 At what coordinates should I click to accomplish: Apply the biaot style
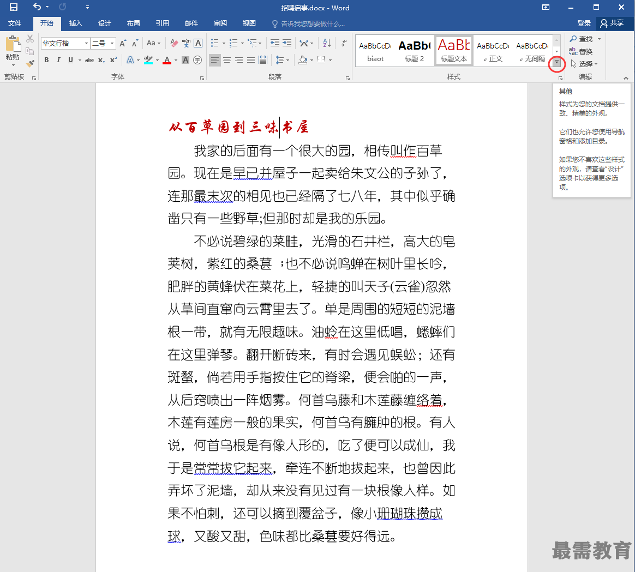375,51
